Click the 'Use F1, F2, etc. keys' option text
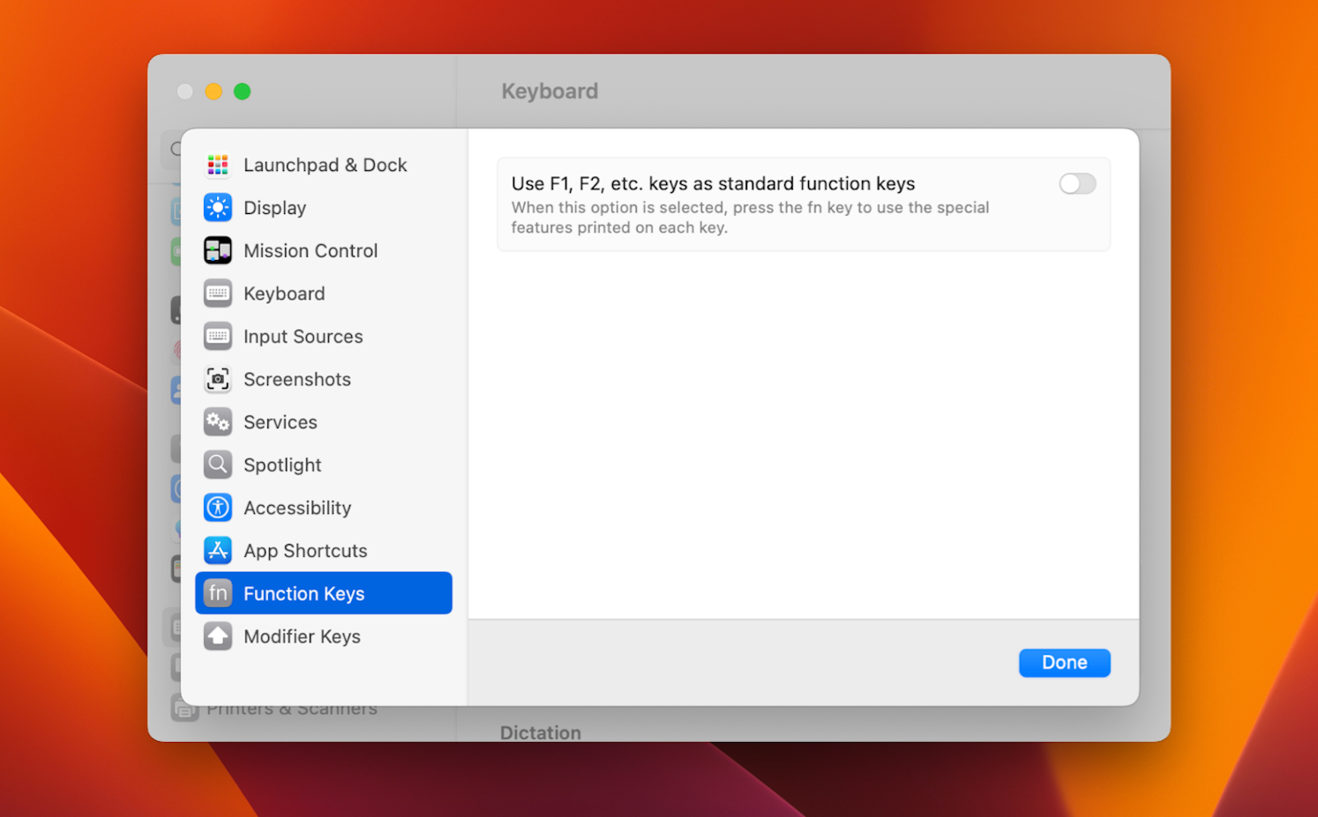 coord(713,183)
